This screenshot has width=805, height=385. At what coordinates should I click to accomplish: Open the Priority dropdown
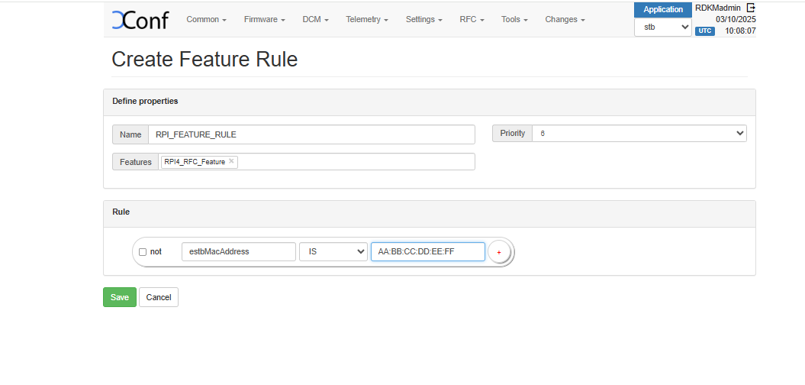(x=639, y=133)
